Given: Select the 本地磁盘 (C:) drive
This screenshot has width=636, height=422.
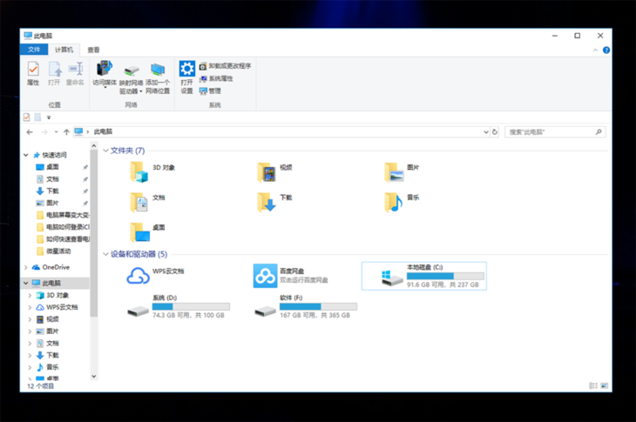Looking at the screenshot, I should (x=423, y=275).
